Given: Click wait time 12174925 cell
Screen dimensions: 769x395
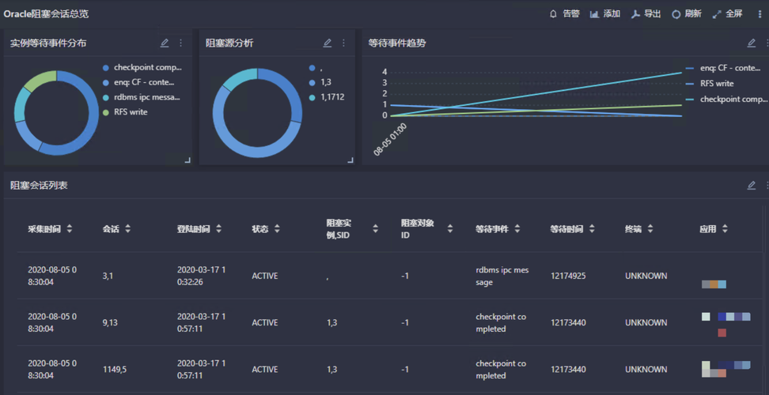Looking at the screenshot, I should [568, 276].
